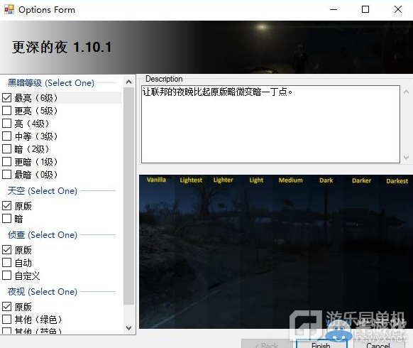Image resolution: width=413 pixels, height=348 pixels.
Task: Click the options list scroll up arrow
Action: (129, 82)
